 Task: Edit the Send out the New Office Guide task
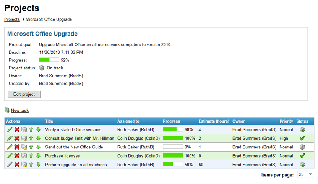(x=10, y=147)
